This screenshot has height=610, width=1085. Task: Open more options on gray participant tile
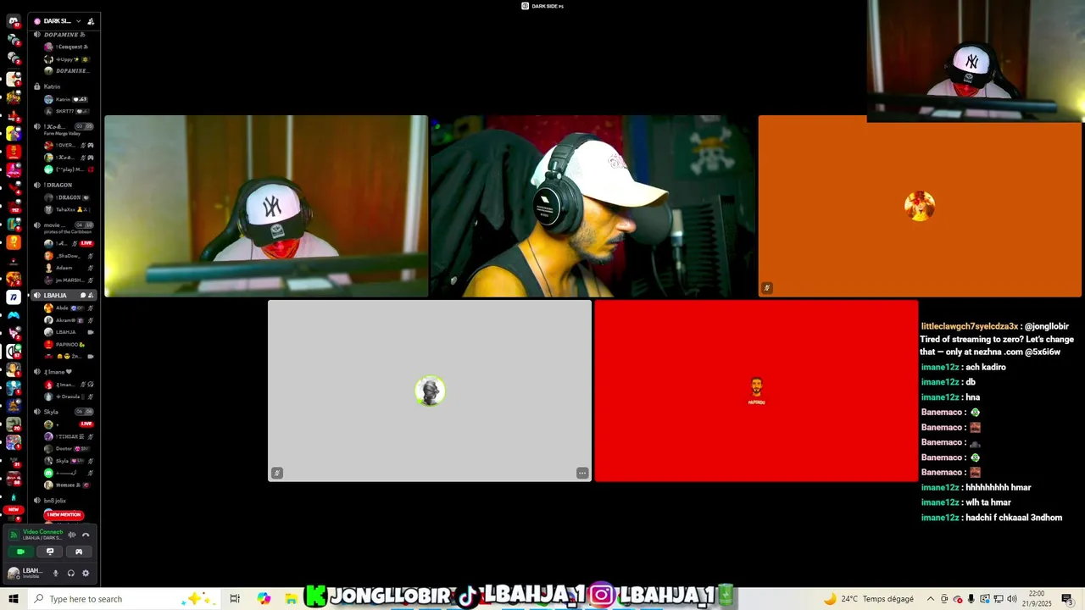coord(582,473)
